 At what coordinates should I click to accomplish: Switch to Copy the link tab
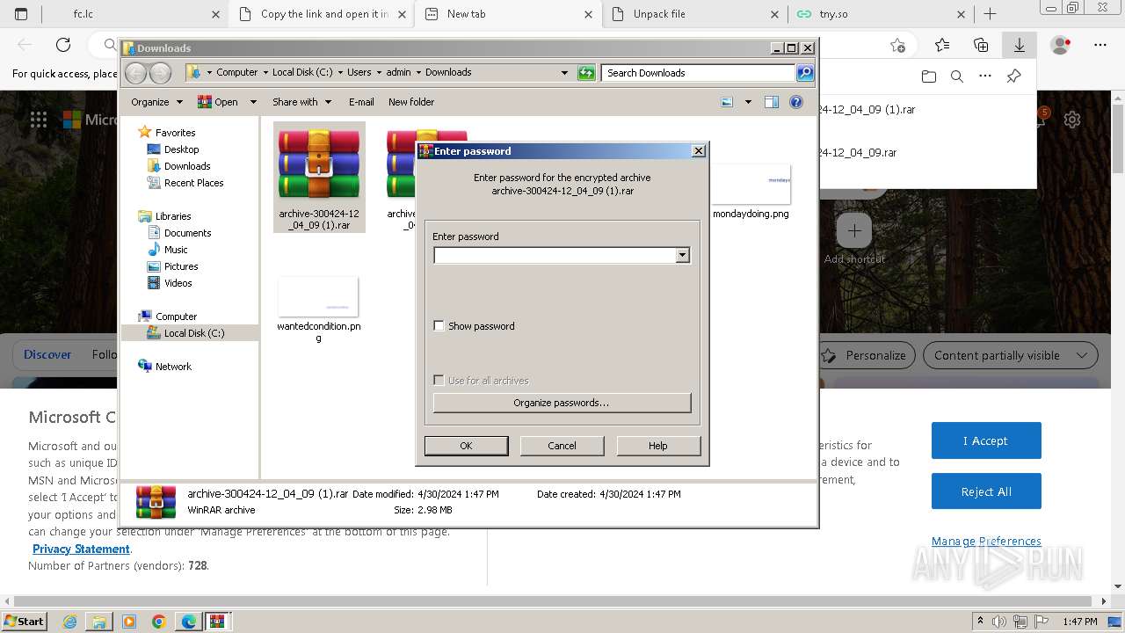pyautogui.click(x=323, y=14)
